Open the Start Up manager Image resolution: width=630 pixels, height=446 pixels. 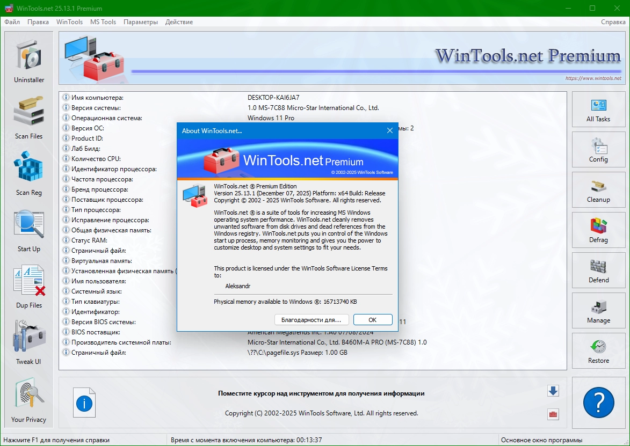(29, 230)
